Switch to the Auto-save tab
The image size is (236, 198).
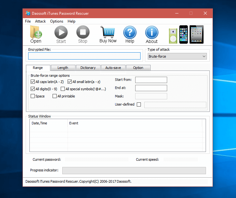[113, 68]
